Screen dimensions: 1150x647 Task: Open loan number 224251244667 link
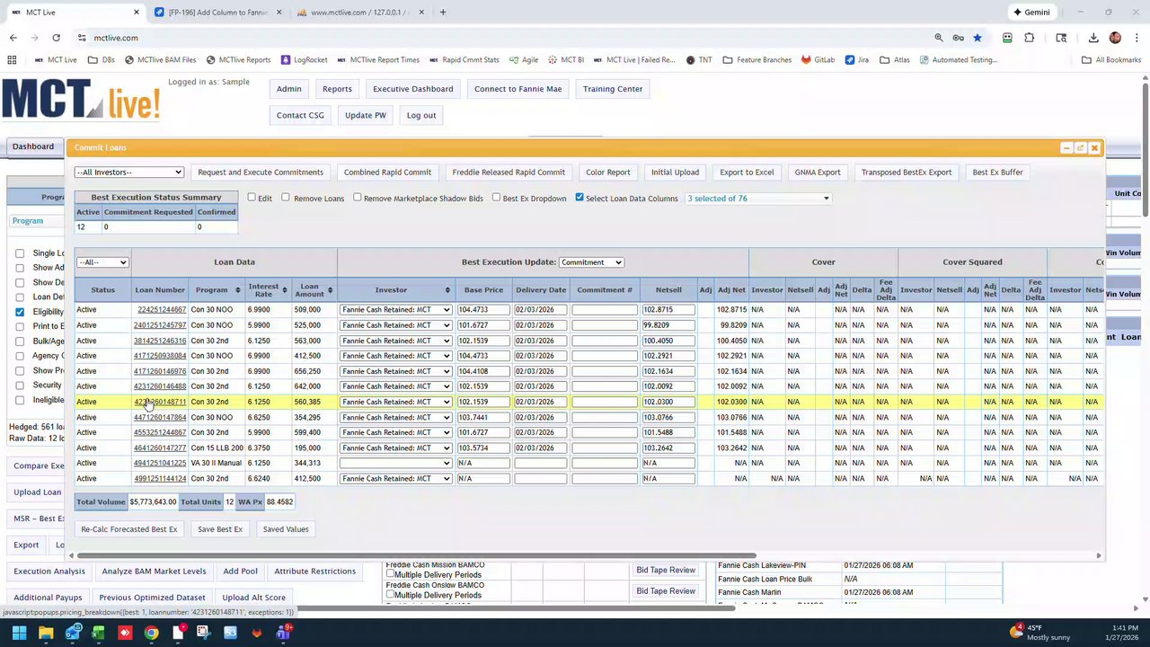coord(162,310)
